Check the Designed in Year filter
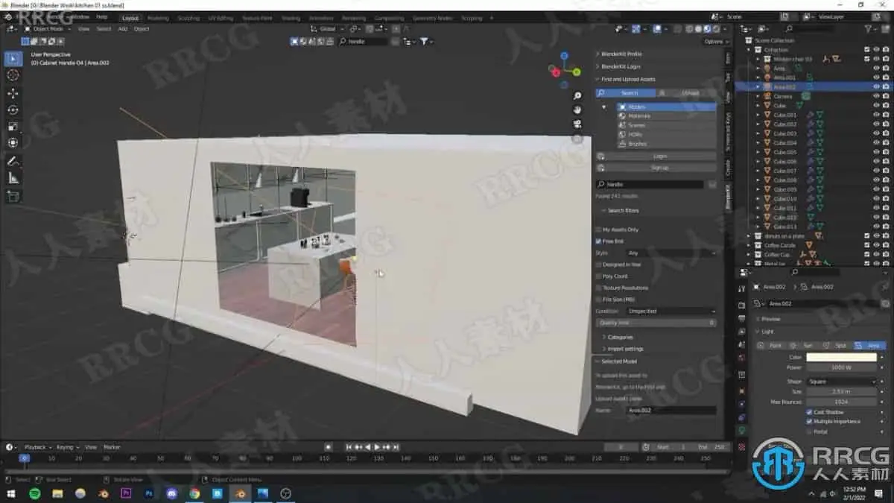This screenshot has width=894, height=503. [x=600, y=265]
